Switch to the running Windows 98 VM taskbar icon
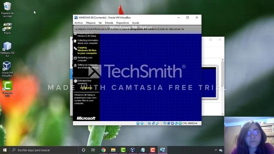274x154 pixels. pyautogui.click(x=162, y=150)
